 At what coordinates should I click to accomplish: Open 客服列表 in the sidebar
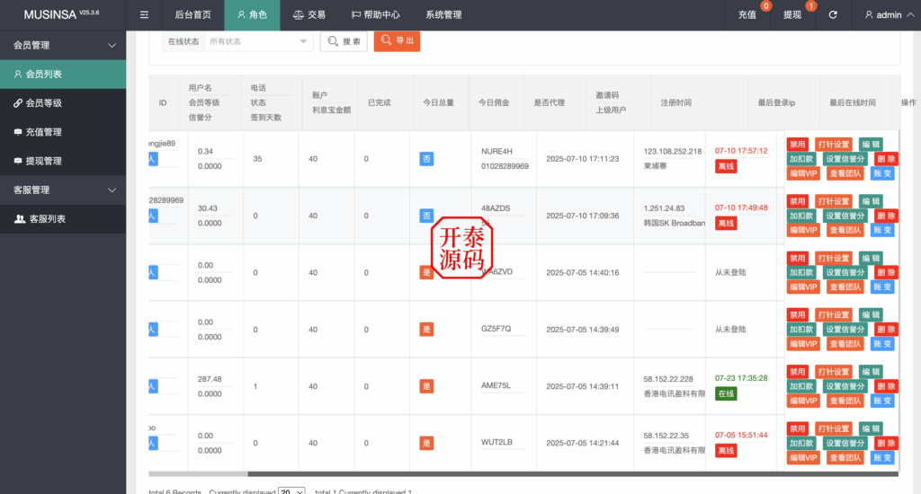63,218
